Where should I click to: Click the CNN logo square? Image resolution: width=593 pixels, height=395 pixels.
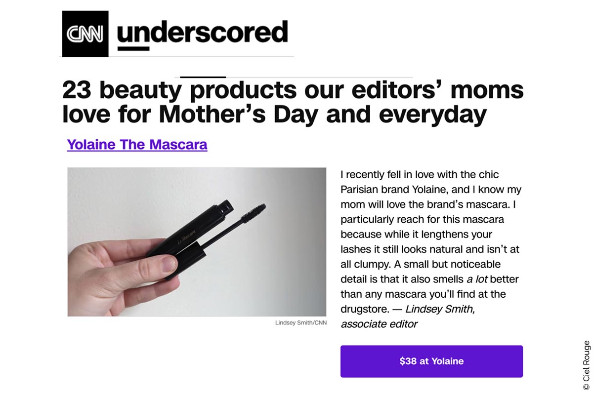(85, 34)
